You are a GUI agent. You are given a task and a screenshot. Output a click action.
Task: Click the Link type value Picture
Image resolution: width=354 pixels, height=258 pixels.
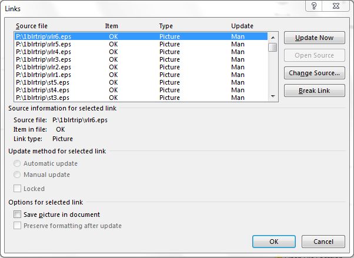(x=62, y=139)
